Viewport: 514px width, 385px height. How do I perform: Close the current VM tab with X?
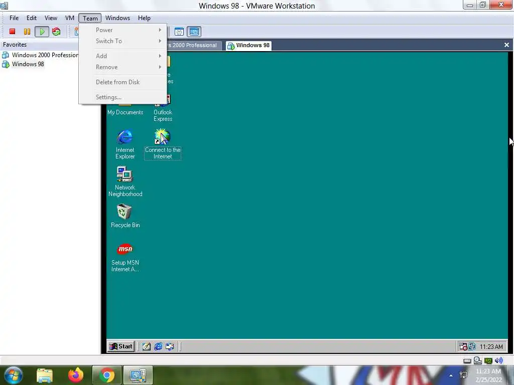pyautogui.click(x=506, y=45)
